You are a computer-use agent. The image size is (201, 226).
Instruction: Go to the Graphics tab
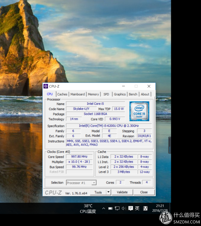(120, 94)
